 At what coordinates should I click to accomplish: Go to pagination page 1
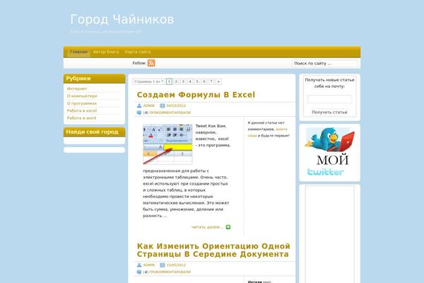(x=170, y=81)
